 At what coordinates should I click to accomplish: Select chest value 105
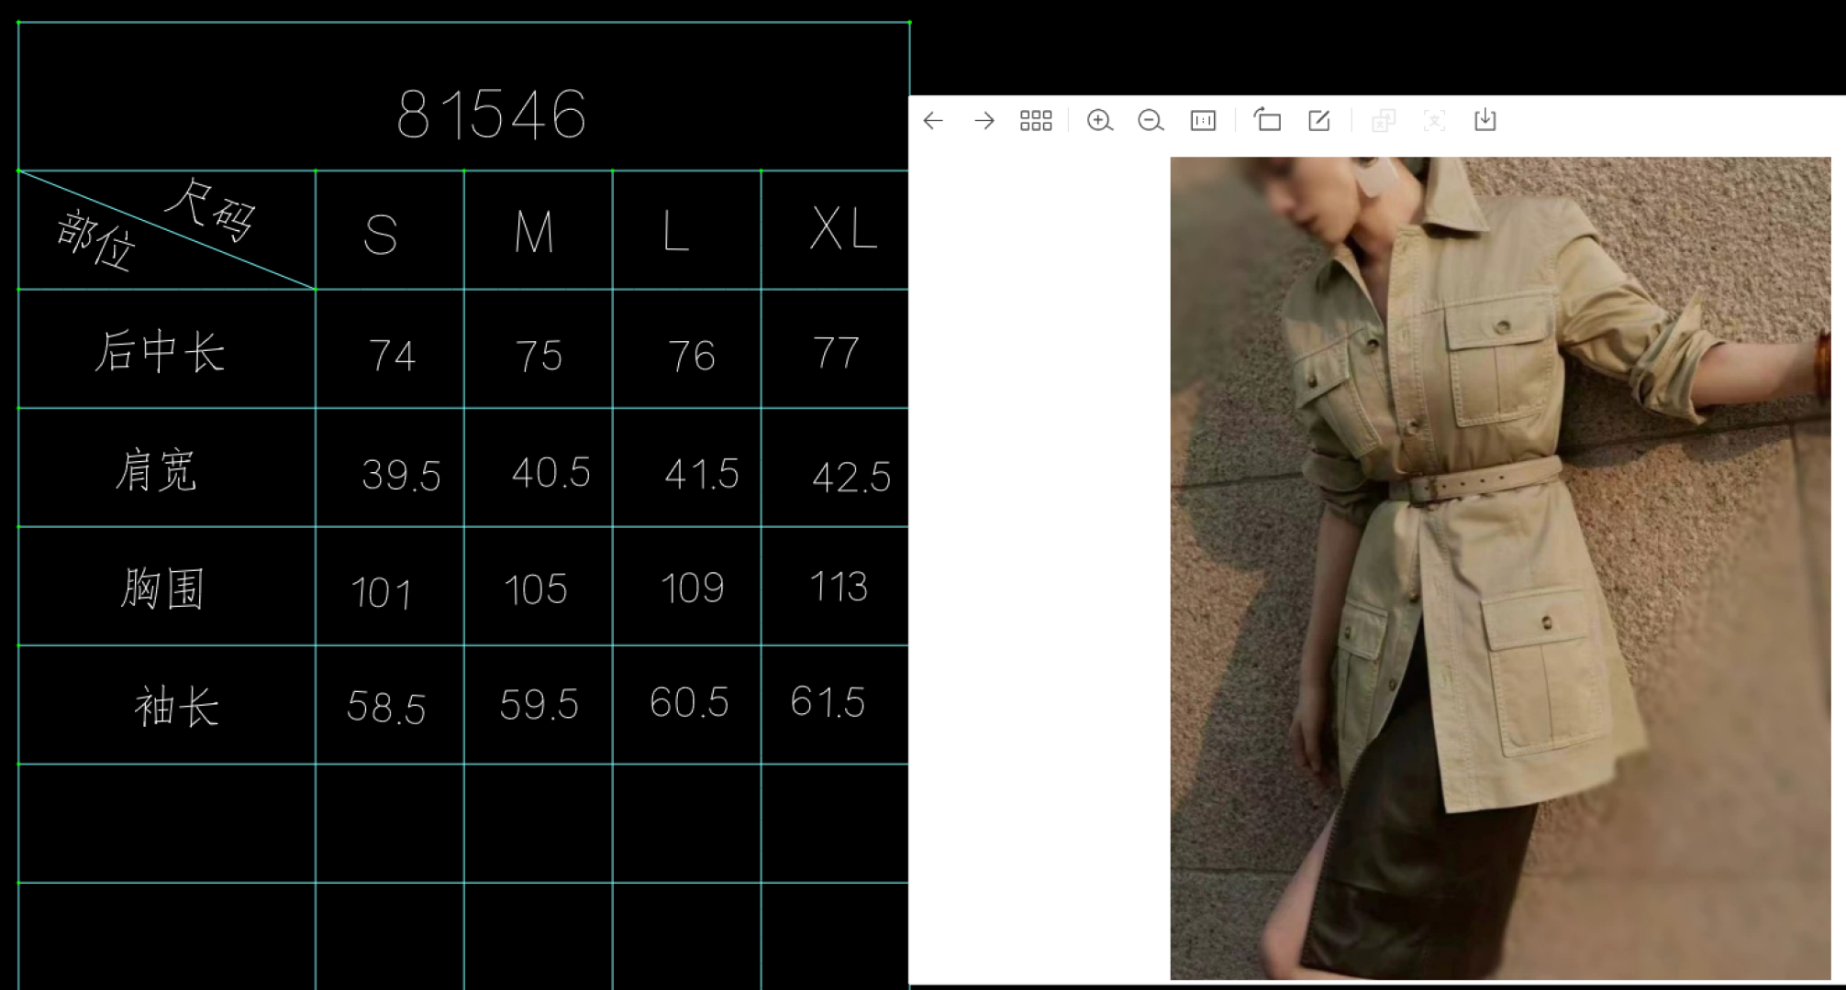[536, 589]
